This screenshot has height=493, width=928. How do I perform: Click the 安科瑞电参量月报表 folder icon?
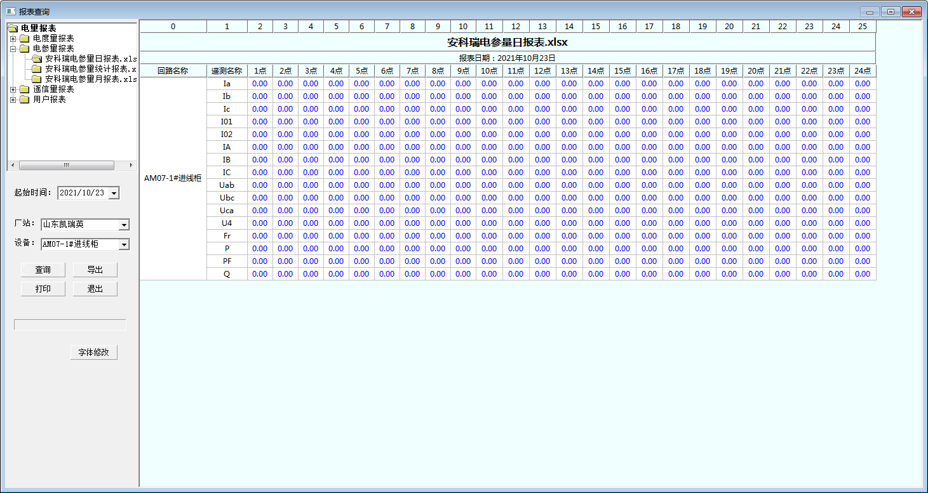point(37,79)
